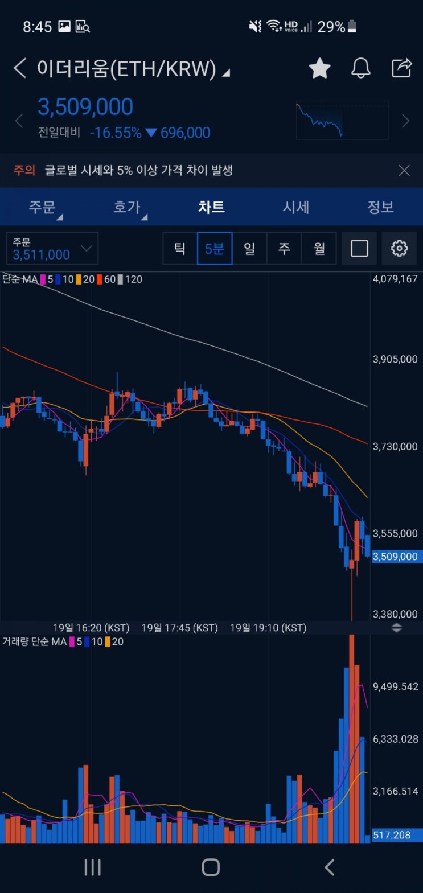Open price alert bell icon
423x893 pixels.
(x=360, y=68)
